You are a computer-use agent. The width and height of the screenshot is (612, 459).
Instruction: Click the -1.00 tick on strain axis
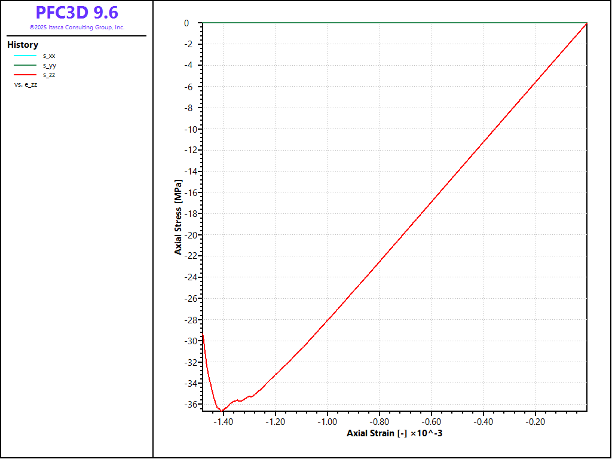pos(328,421)
